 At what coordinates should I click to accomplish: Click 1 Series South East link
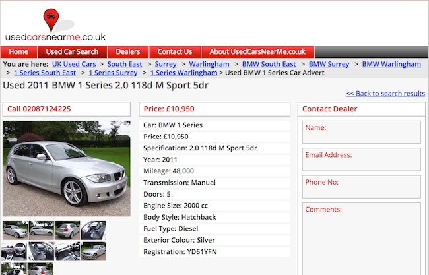pos(45,73)
